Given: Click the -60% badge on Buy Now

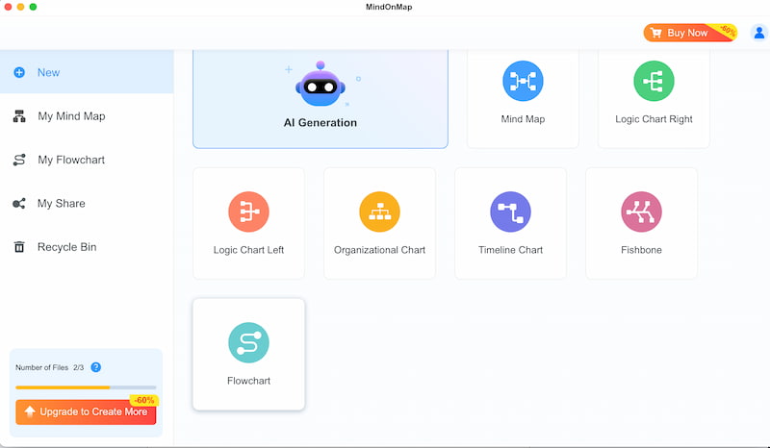Looking at the screenshot, I should point(728,31).
